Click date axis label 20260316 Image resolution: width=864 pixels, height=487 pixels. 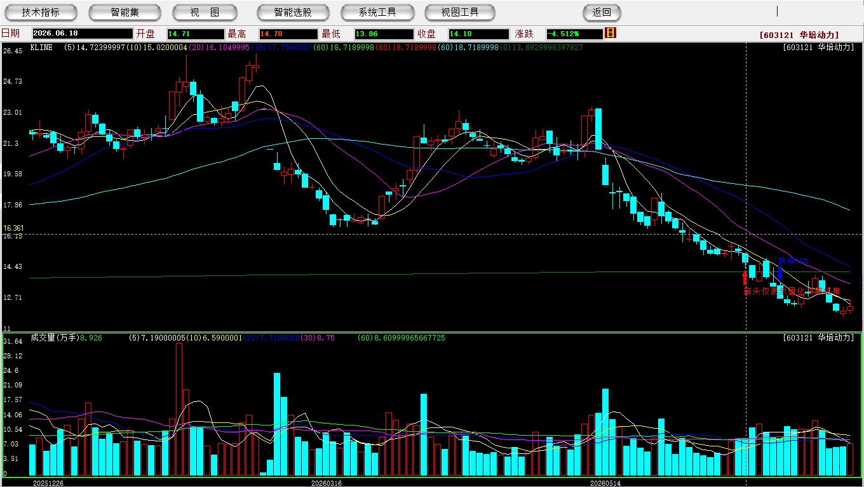pyautogui.click(x=327, y=483)
